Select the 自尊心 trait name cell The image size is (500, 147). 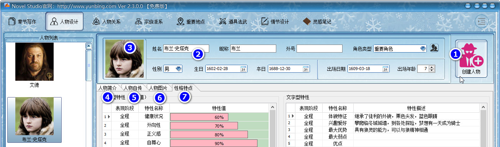154,143
